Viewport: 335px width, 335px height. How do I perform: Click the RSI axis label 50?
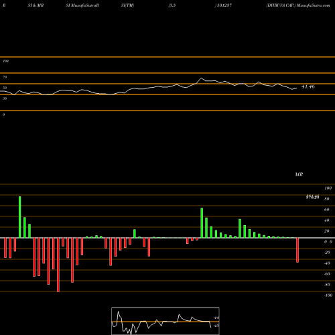(x=5, y=88)
